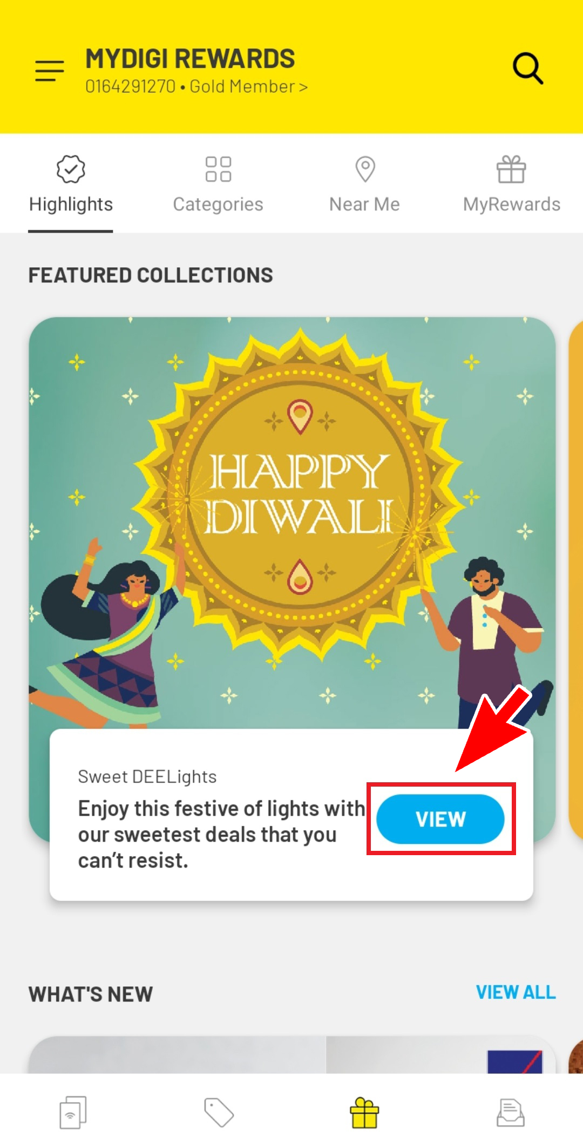
Task: Select the Highlights badge icon
Action: [x=71, y=169]
